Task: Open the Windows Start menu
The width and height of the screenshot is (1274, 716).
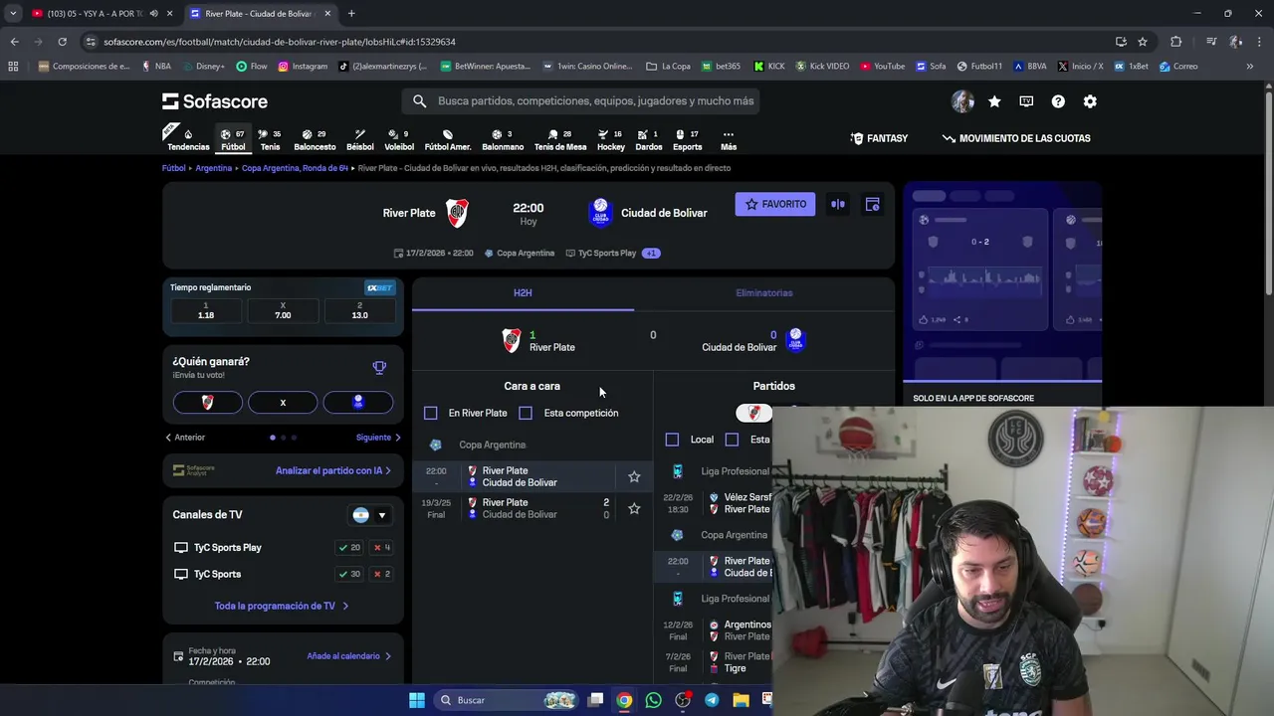Action: 417,700
